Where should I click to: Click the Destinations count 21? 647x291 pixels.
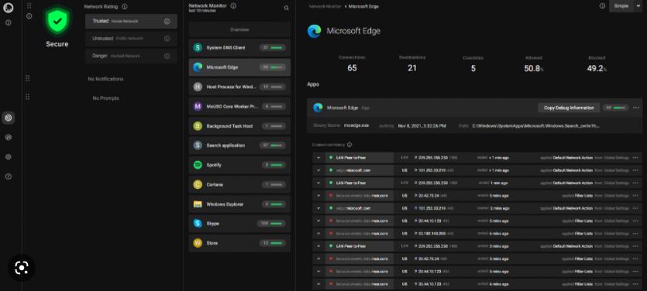[412, 68]
